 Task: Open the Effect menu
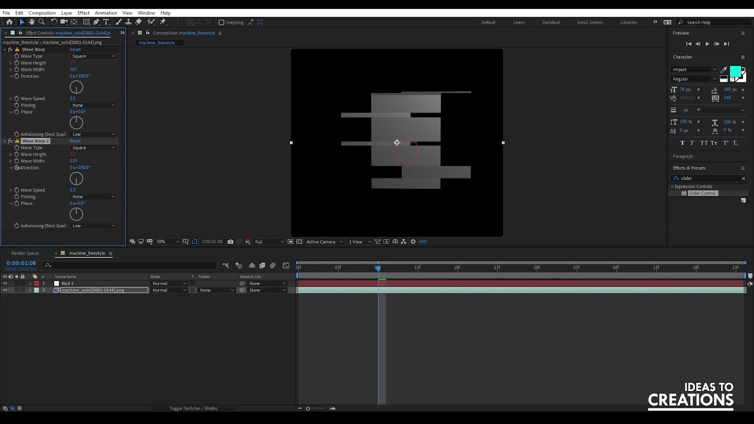tap(84, 13)
